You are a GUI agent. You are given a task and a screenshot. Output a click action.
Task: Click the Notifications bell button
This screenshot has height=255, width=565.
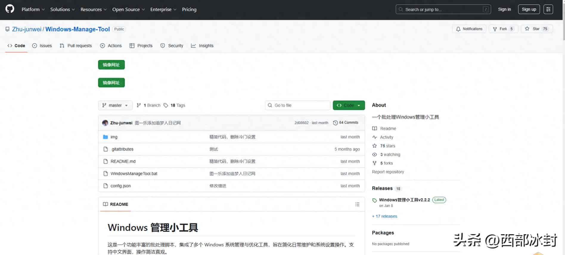click(469, 29)
